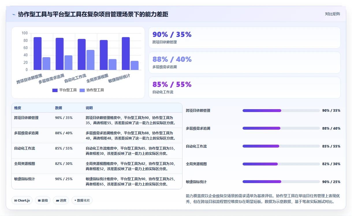The height and width of the screenshot is (216, 352).
Task: Click description mentioning 两者相差55
Action: point(131,120)
